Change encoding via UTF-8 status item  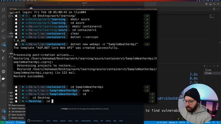click(182, 123)
